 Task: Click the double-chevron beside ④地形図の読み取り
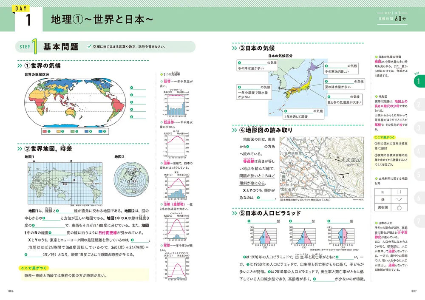[x=235, y=130]
